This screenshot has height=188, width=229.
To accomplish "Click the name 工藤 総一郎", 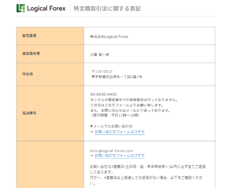I will [x=100, y=55].
